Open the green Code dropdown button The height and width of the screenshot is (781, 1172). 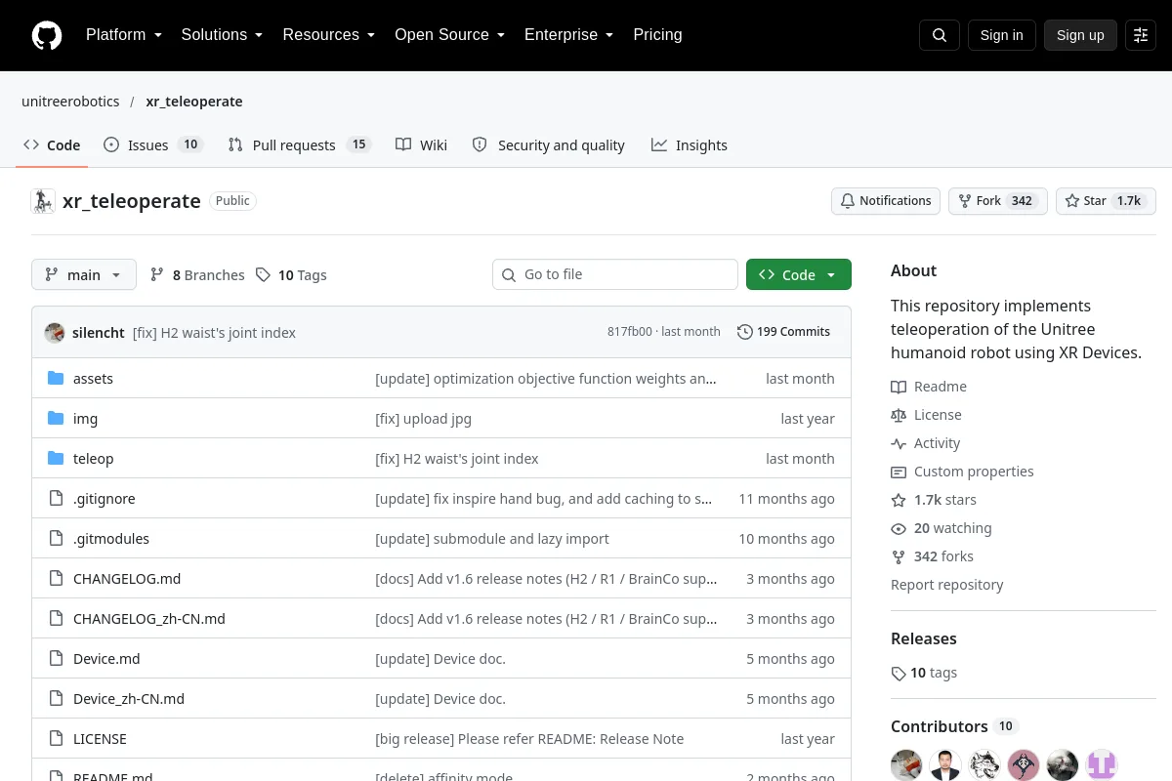click(x=799, y=274)
